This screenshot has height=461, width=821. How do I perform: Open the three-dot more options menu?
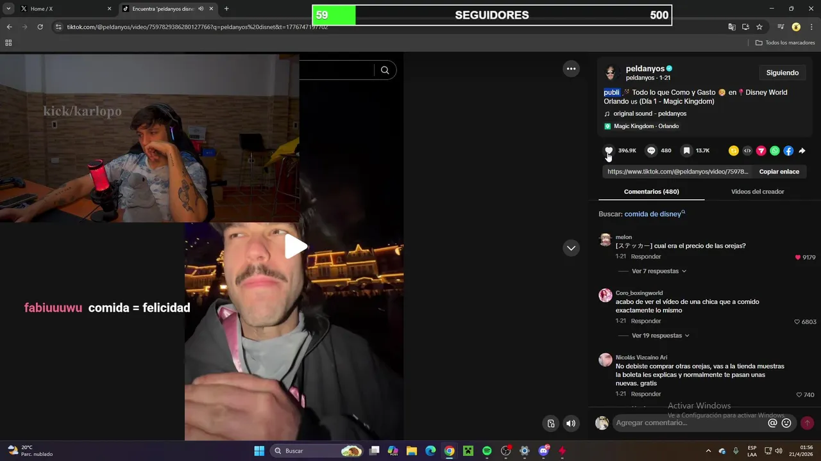click(571, 69)
